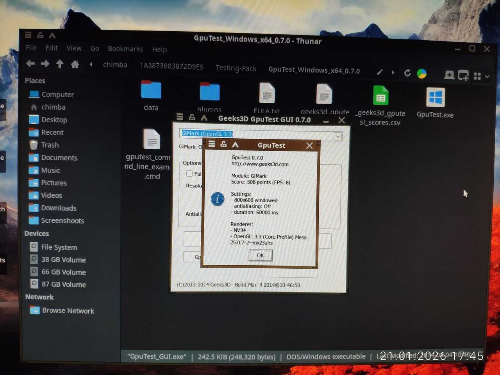Reload the current folder in Thunar
Image resolution: width=500 pixels, height=375 pixels.
coord(407,73)
